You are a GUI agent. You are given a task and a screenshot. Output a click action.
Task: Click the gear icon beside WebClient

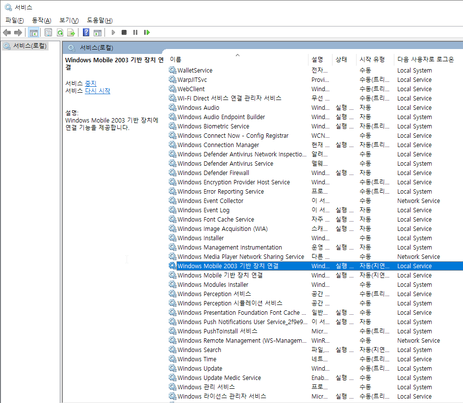[173, 89]
